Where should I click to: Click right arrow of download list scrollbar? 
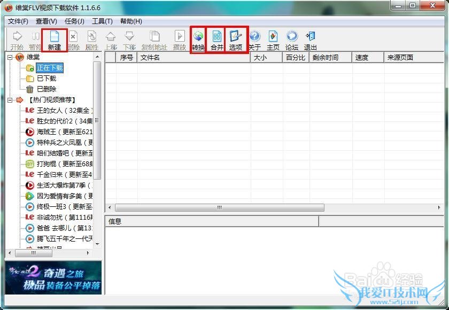pyautogui.click(x=439, y=207)
